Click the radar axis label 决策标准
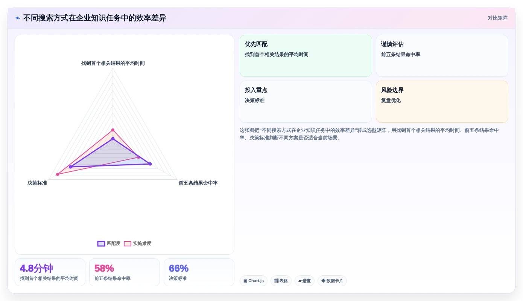This screenshot has width=523, height=301. [37, 183]
